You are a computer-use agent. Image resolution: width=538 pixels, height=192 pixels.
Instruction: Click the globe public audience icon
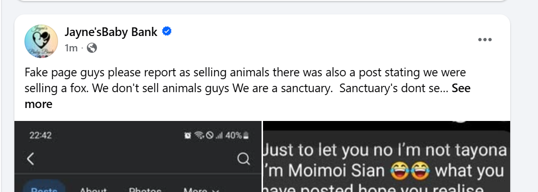point(92,48)
